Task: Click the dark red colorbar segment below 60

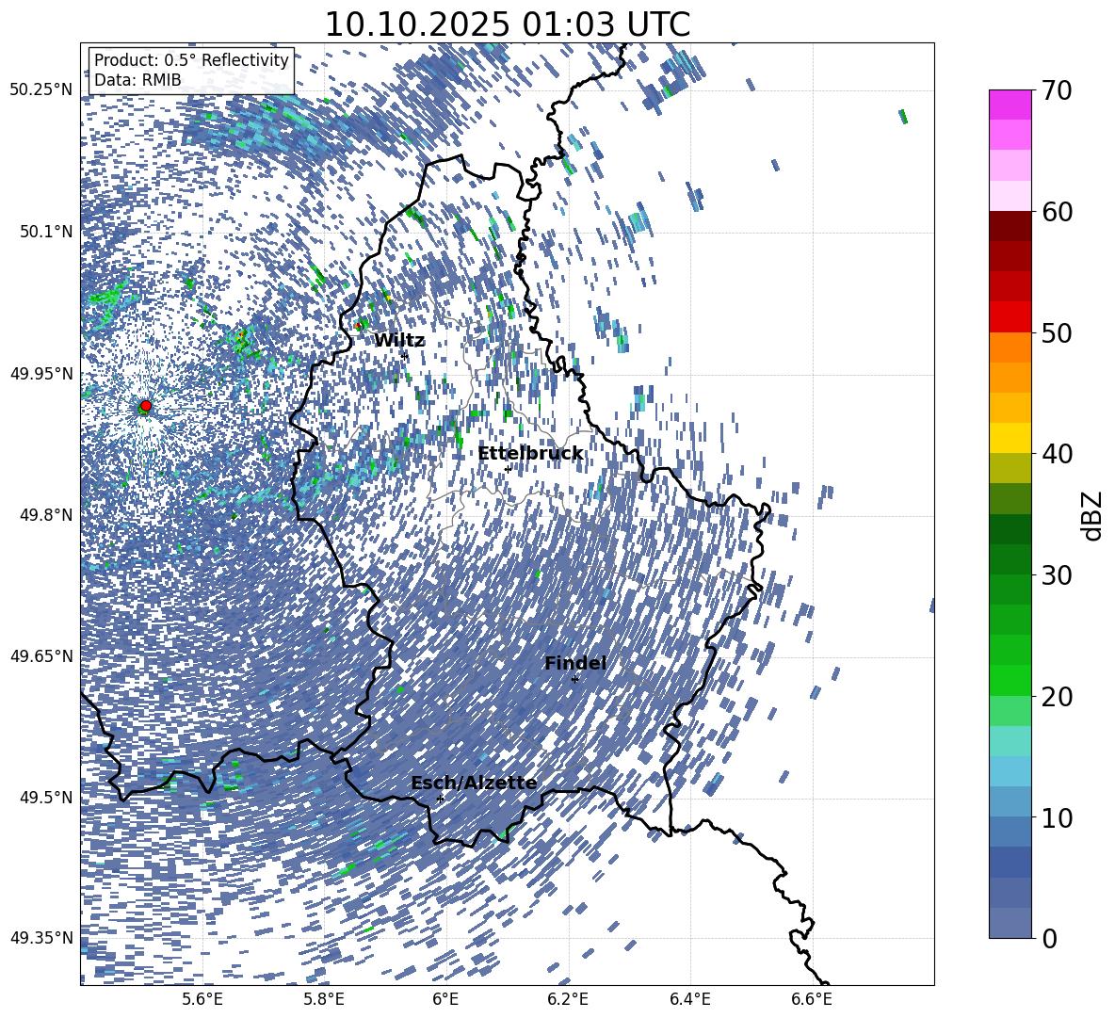Action: pyautogui.click(x=1010, y=226)
